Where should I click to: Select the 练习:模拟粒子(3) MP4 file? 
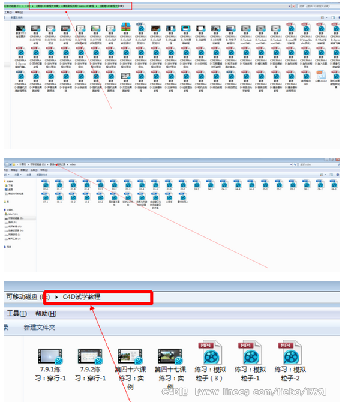coord(210,360)
